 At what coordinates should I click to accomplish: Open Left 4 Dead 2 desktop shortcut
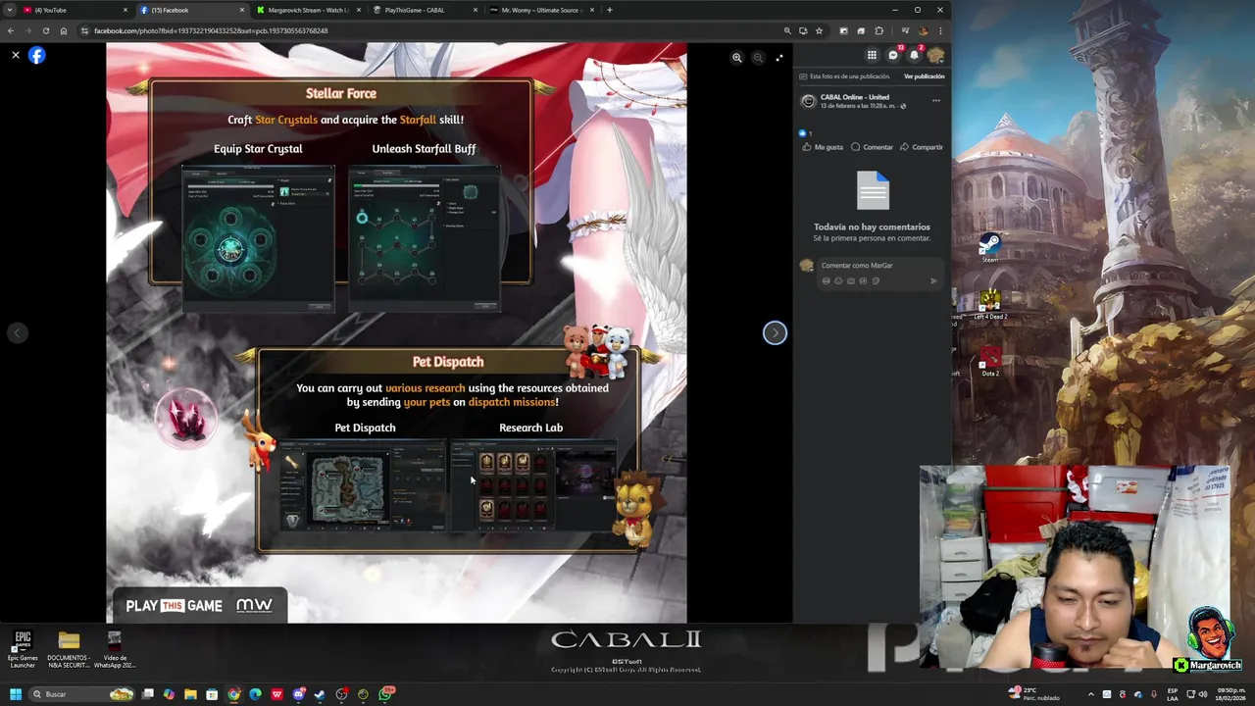point(990,304)
